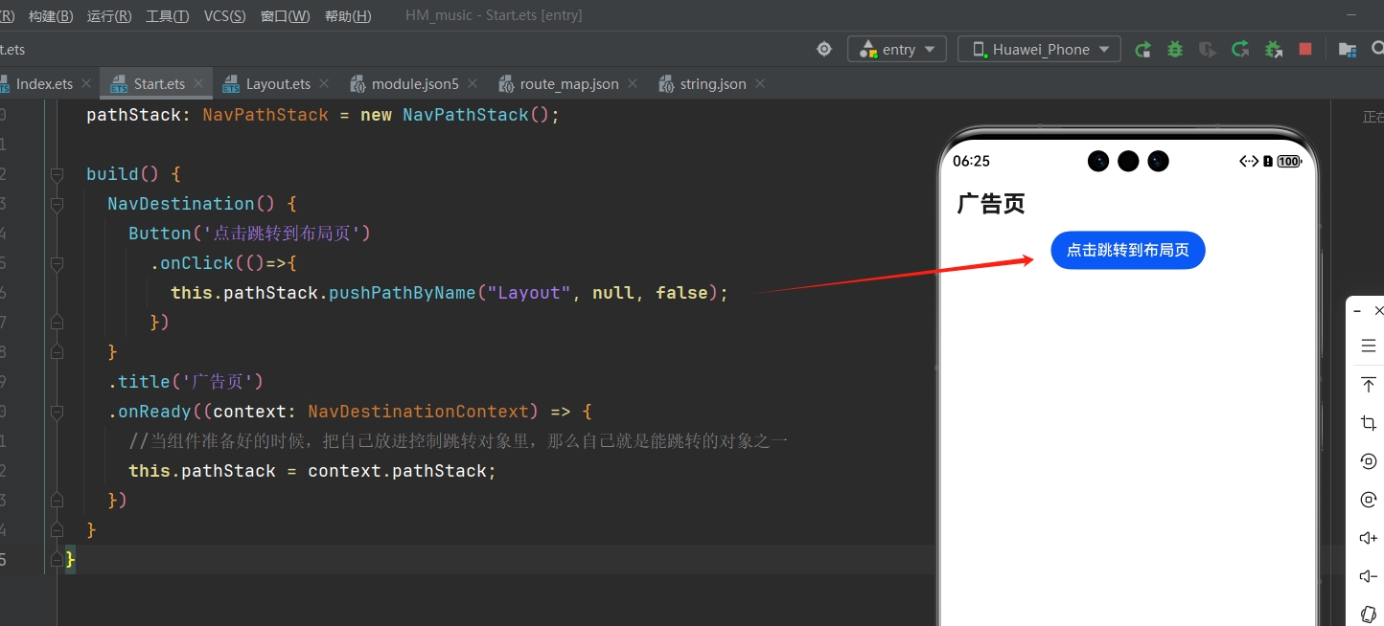Switch to the Layout.ets tab
1384x626 pixels.
pyautogui.click(x=277, y=84)
